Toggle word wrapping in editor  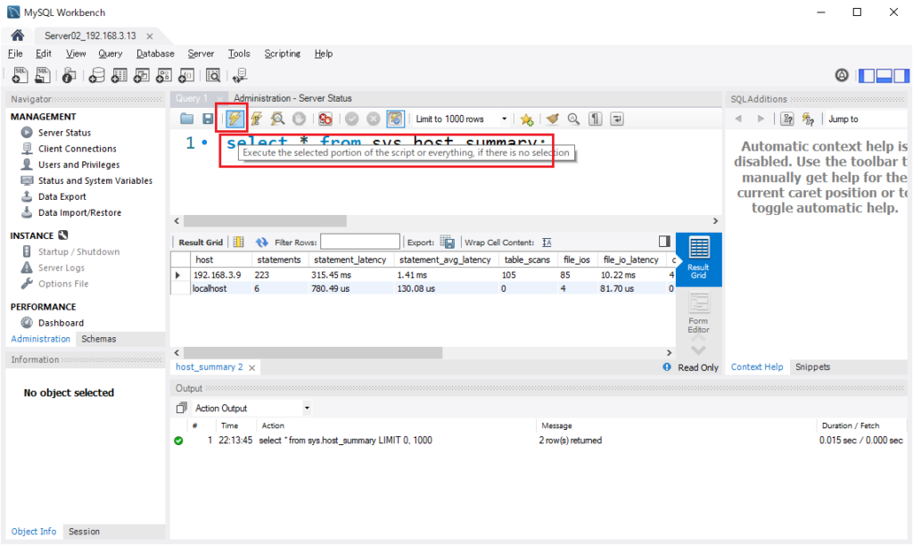pyautogui.click(x=617, y=119)
